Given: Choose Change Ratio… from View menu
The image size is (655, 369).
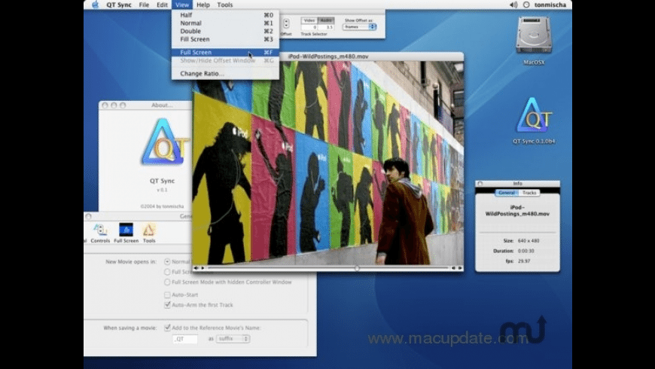Looking at the screenshot, I should (225, 74).
